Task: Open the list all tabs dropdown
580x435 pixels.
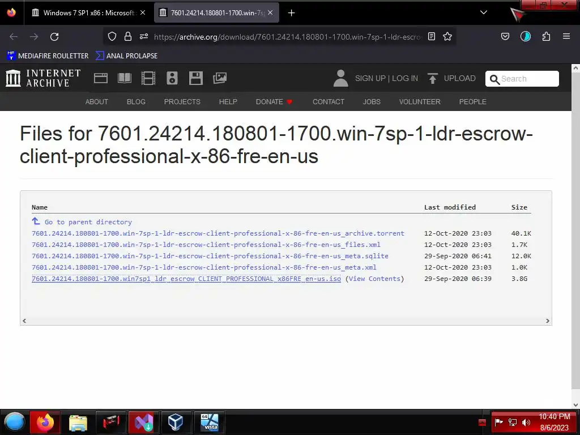Action: click(x=484, y=12)
